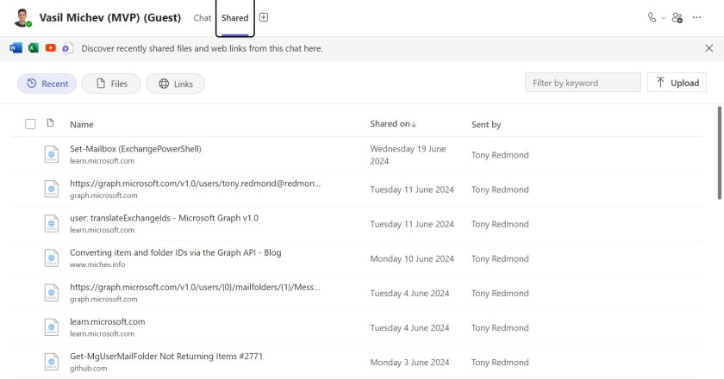Screen dimensions: 724x379
Task: Tick the select all items checkbox
Action: [x=30, y=124]
